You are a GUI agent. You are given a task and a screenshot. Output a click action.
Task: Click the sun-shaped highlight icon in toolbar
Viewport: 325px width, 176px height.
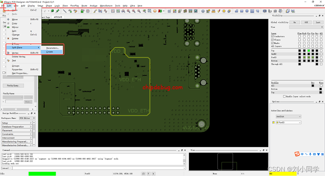(x=224, y=11)
